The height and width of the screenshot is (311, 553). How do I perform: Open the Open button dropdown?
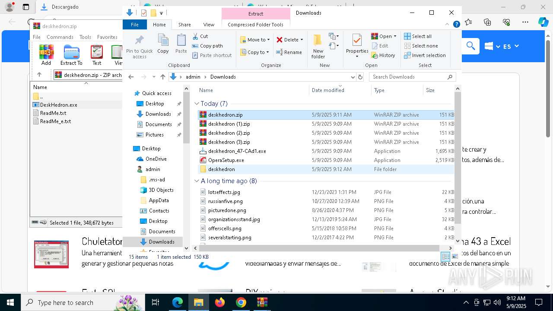click(395, 36)
